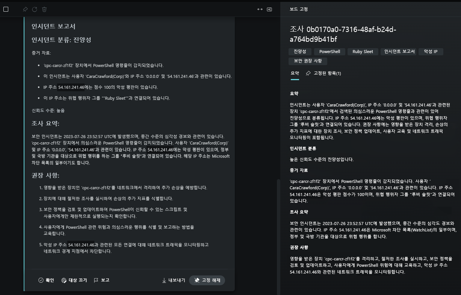Switch to the 요약 tab
The image size is (461, 295).
[295, 73]
